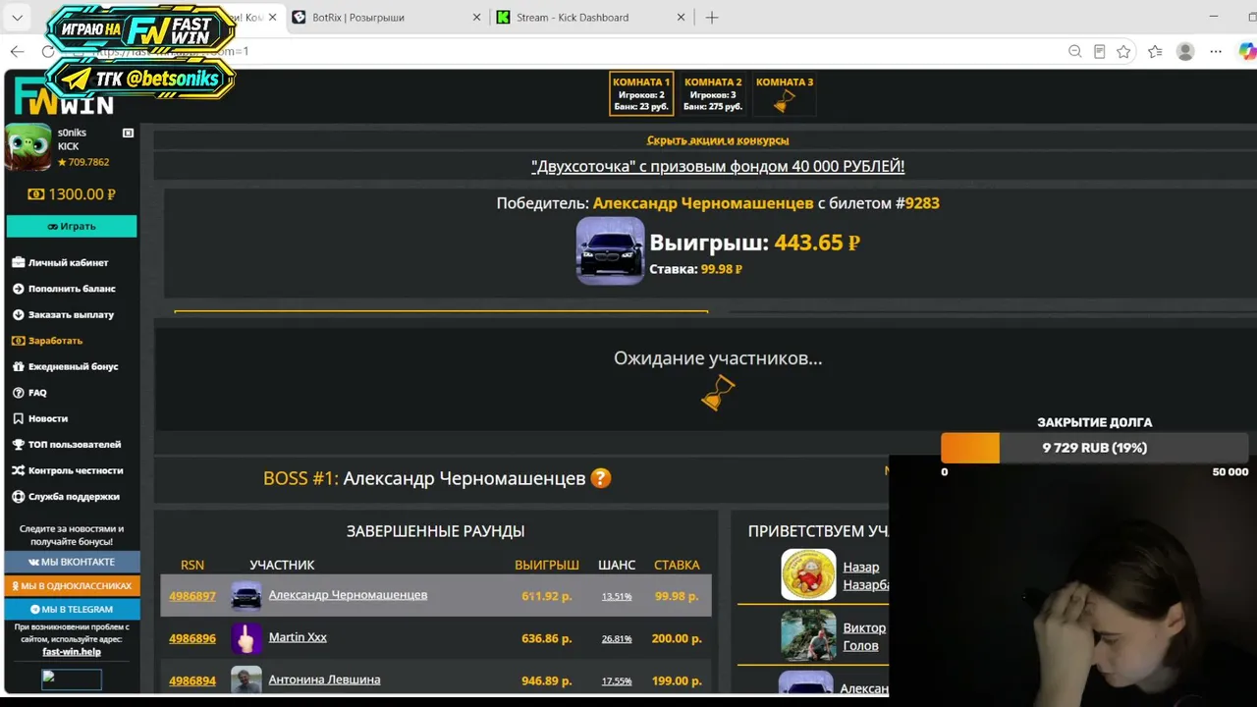The height and width of the screenshot is (707, 1257).
Task: Click winnings value 636.86 р.
Action: pos(547,638)
